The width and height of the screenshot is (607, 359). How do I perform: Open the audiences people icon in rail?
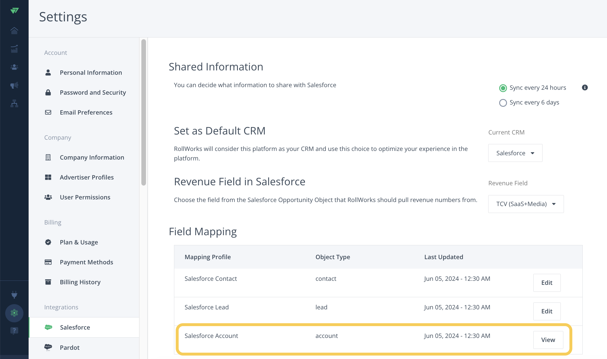coord(14,67)
